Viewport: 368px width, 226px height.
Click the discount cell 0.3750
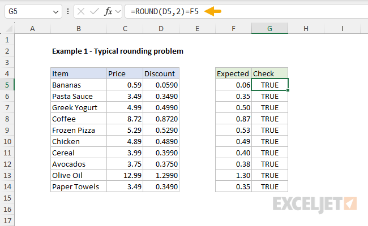click(x=161, y=164)
